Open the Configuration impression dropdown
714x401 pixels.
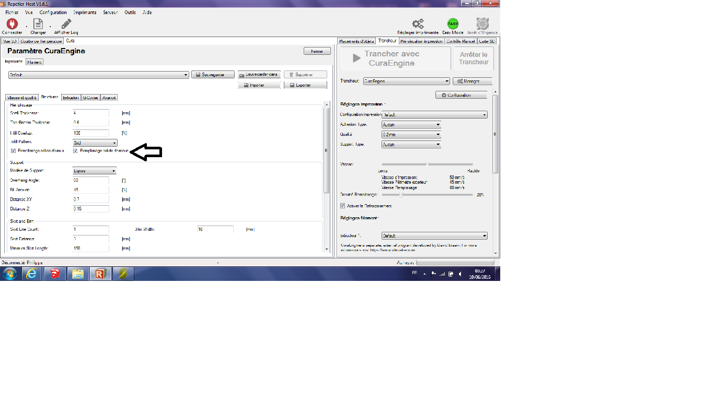pos(434,115)
